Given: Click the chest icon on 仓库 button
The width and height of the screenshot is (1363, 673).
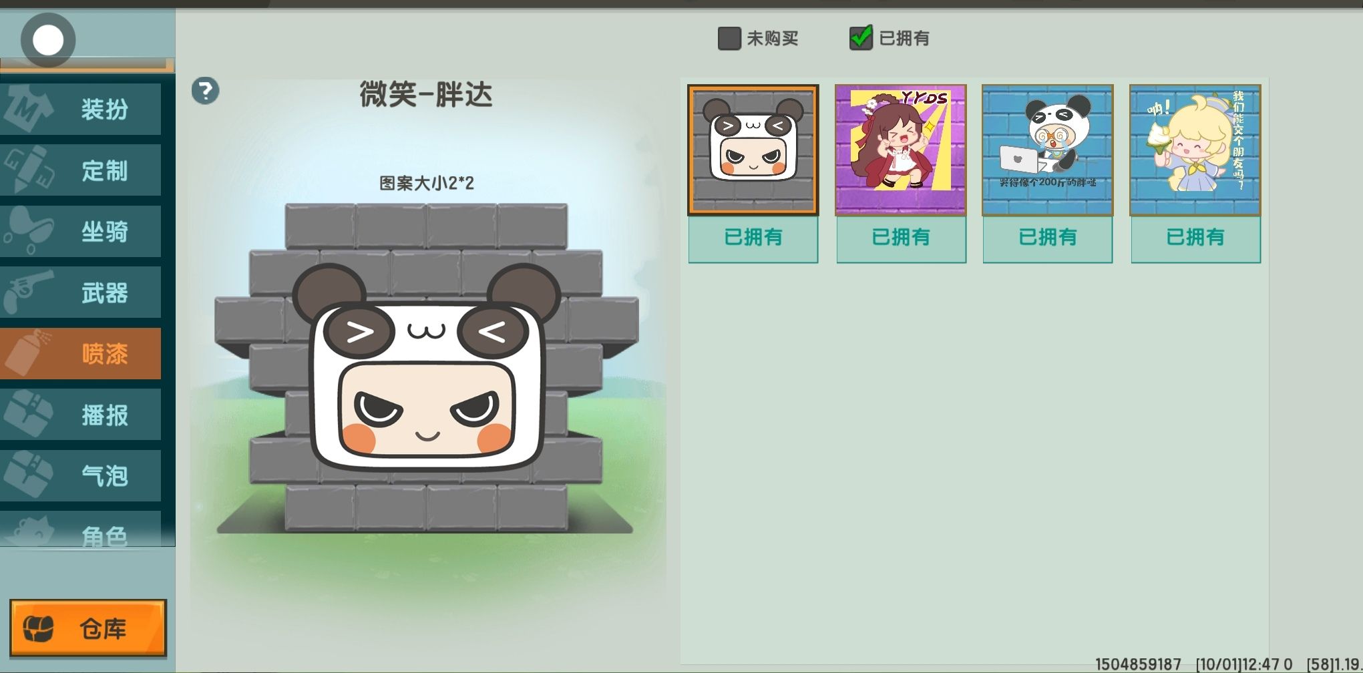Looking at the screenshot, I should [x=39, y=628].
